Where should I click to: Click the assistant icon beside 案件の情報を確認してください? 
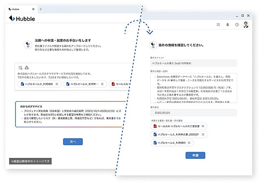(x=153, y=45)
